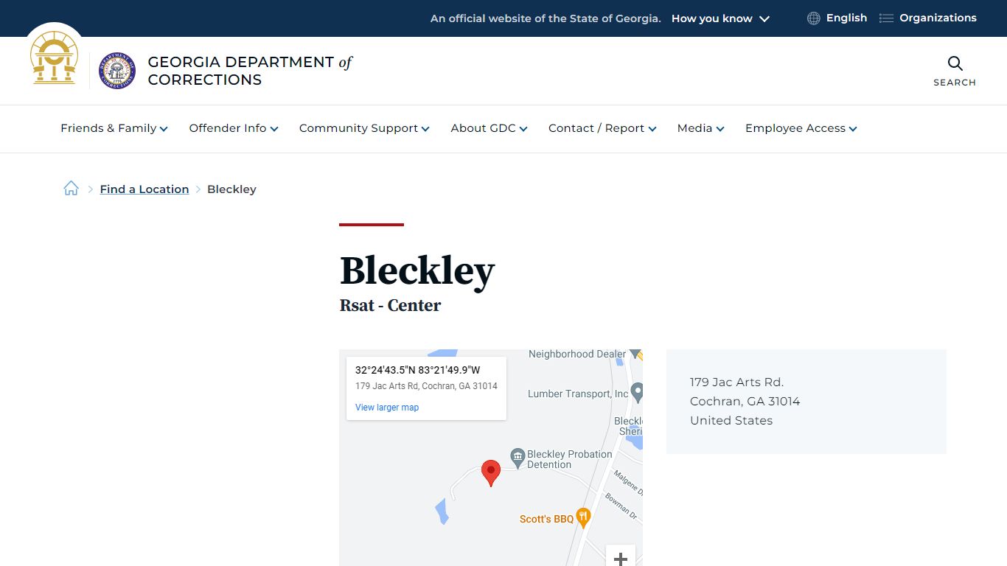Click official website of Georgia banner text
Image resolution: width=1007 pixels, height=566 pixels.
[546, 18]
